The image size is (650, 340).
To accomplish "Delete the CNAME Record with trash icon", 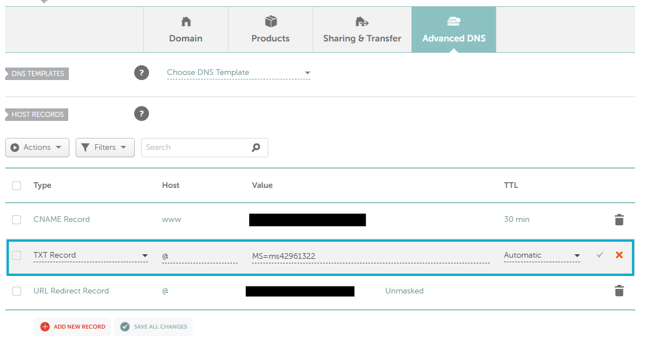I will (619, 220).
